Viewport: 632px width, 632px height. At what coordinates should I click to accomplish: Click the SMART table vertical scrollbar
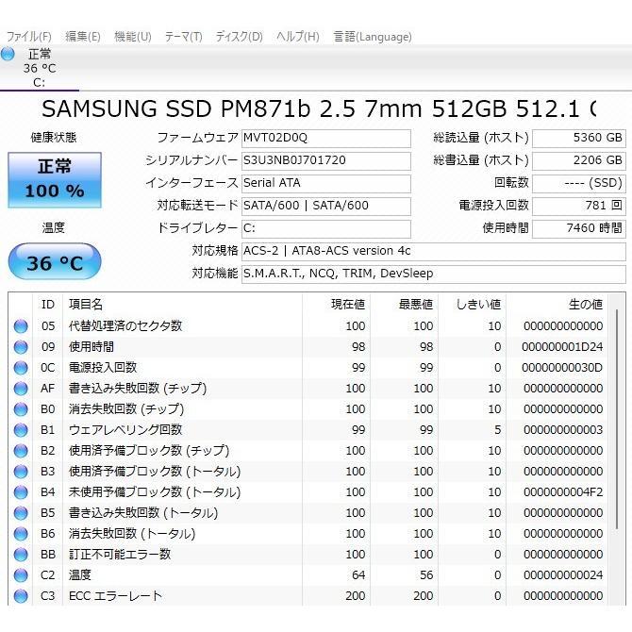point(617,419)
